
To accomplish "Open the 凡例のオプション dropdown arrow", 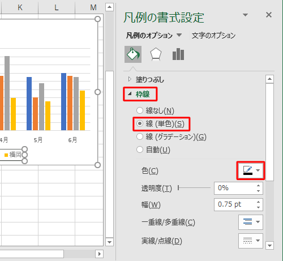I will (x=179, y=35).
